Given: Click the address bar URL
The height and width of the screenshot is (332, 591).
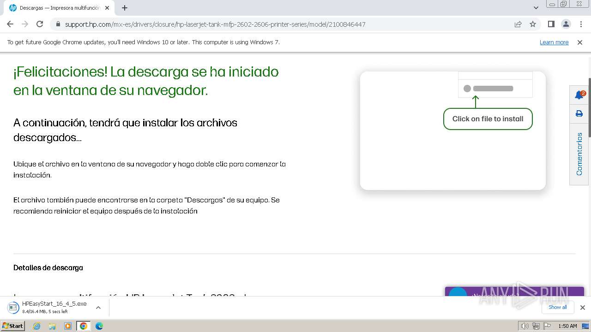Looking at the screenshot, I should (x=215, y=24).
